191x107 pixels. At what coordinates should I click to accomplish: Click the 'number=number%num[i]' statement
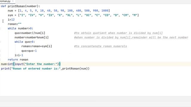click(x=32, y=37)
